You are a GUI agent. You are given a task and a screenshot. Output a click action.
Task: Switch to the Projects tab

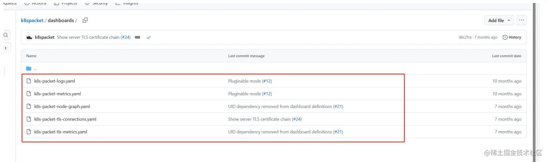(x=65, y=3)
